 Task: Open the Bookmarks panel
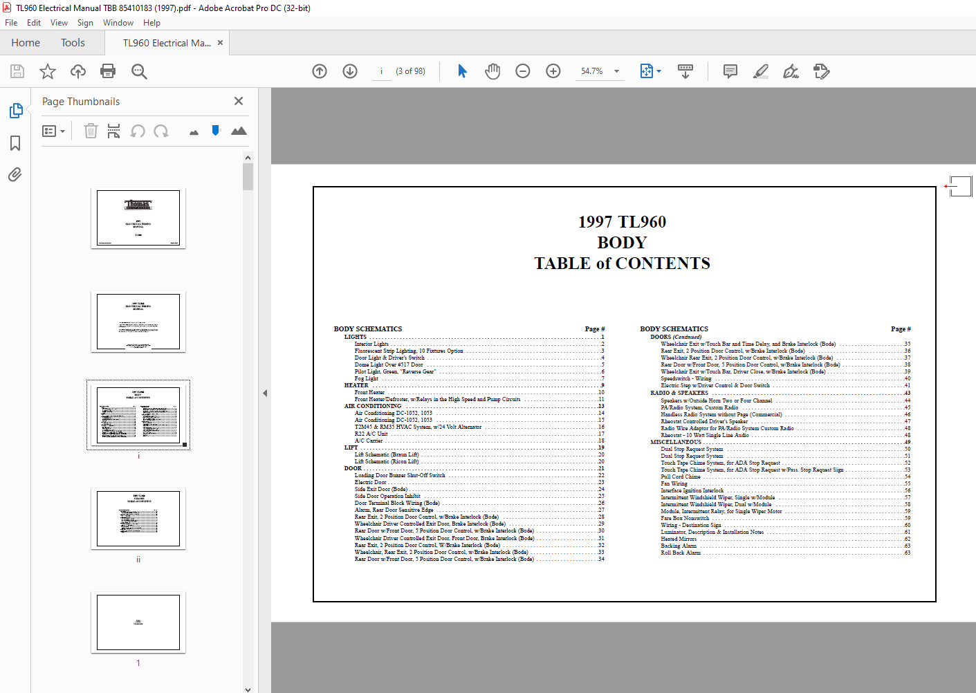click(x=15, y=143)
